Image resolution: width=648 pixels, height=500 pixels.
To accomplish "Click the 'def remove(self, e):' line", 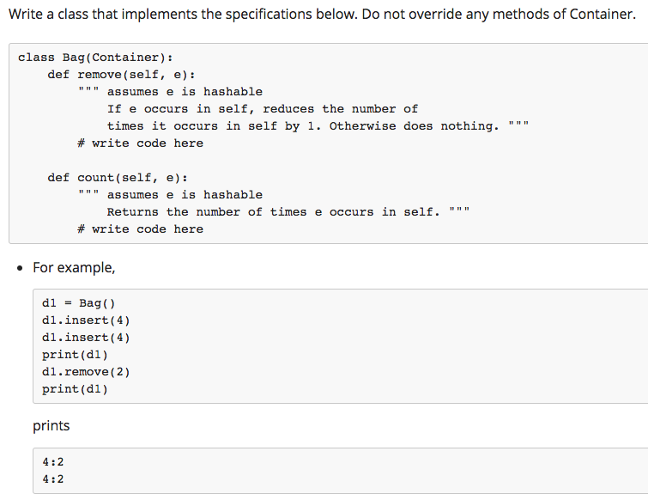I will click(x=127, y=75).
